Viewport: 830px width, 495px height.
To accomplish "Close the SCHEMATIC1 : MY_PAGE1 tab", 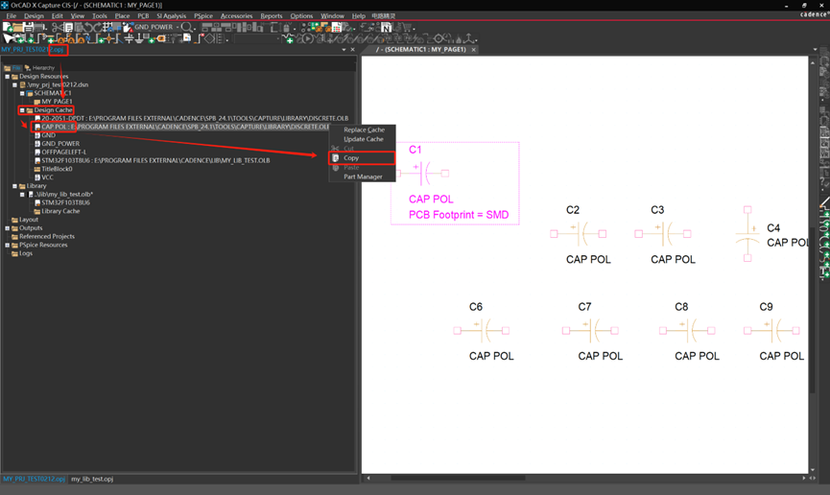I will click(x=474, y=49).
